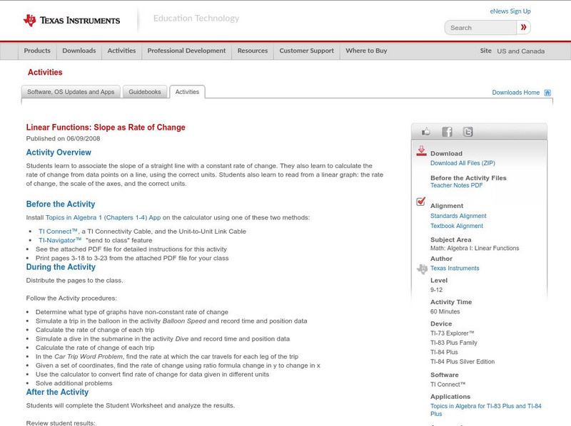Screen dimensions: 571x426
Task: Click the red download arrow icon
Action: click(x=421, y=151)
